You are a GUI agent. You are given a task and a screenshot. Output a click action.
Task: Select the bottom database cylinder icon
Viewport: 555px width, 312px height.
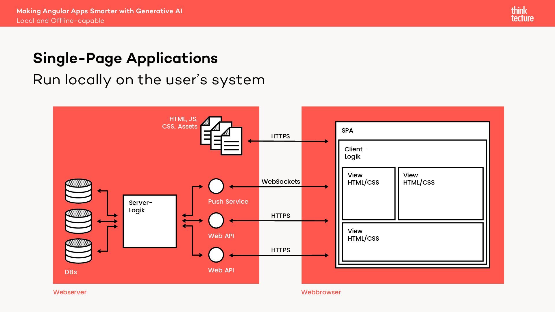pyautogui.click(x=78, y=251)
